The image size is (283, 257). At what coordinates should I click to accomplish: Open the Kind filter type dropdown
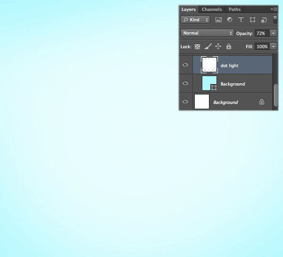coord(195,20)
